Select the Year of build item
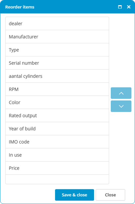Viewport: 135px width, 204px height. point(57,129)
